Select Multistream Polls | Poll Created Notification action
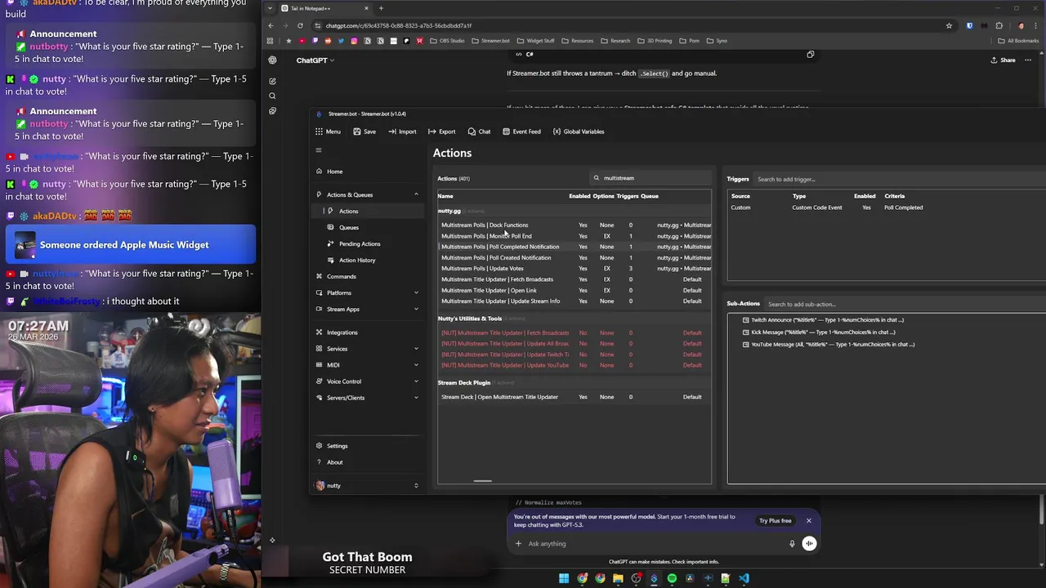The height and width of the screenshot is (588, 1046). click(574, 258)
